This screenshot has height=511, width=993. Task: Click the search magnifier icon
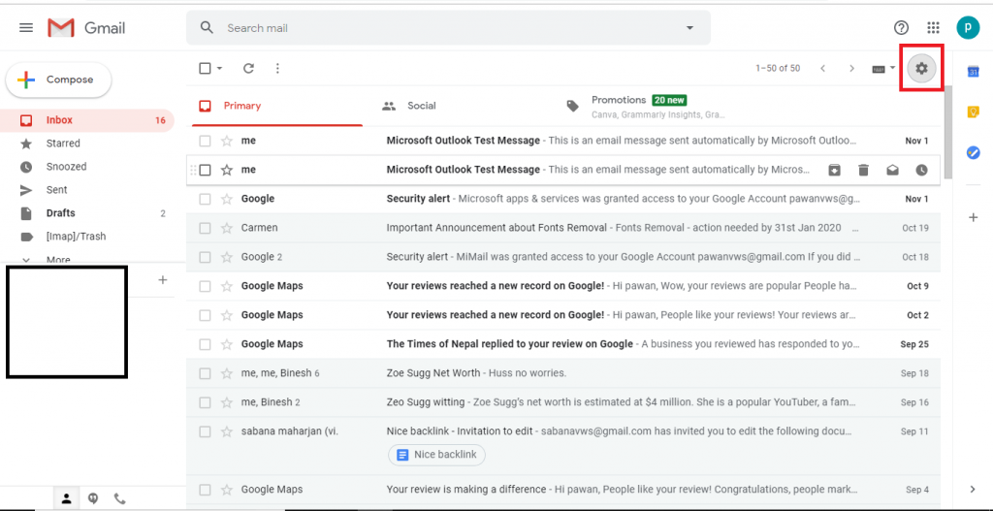coord(207,28)
